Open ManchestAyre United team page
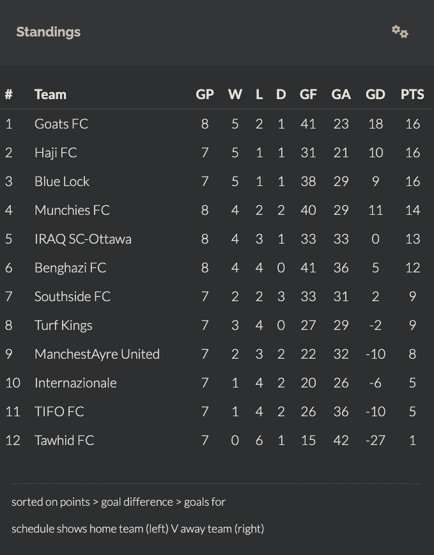This screenshot has width=434, height=555. click(x=97, y=354)
